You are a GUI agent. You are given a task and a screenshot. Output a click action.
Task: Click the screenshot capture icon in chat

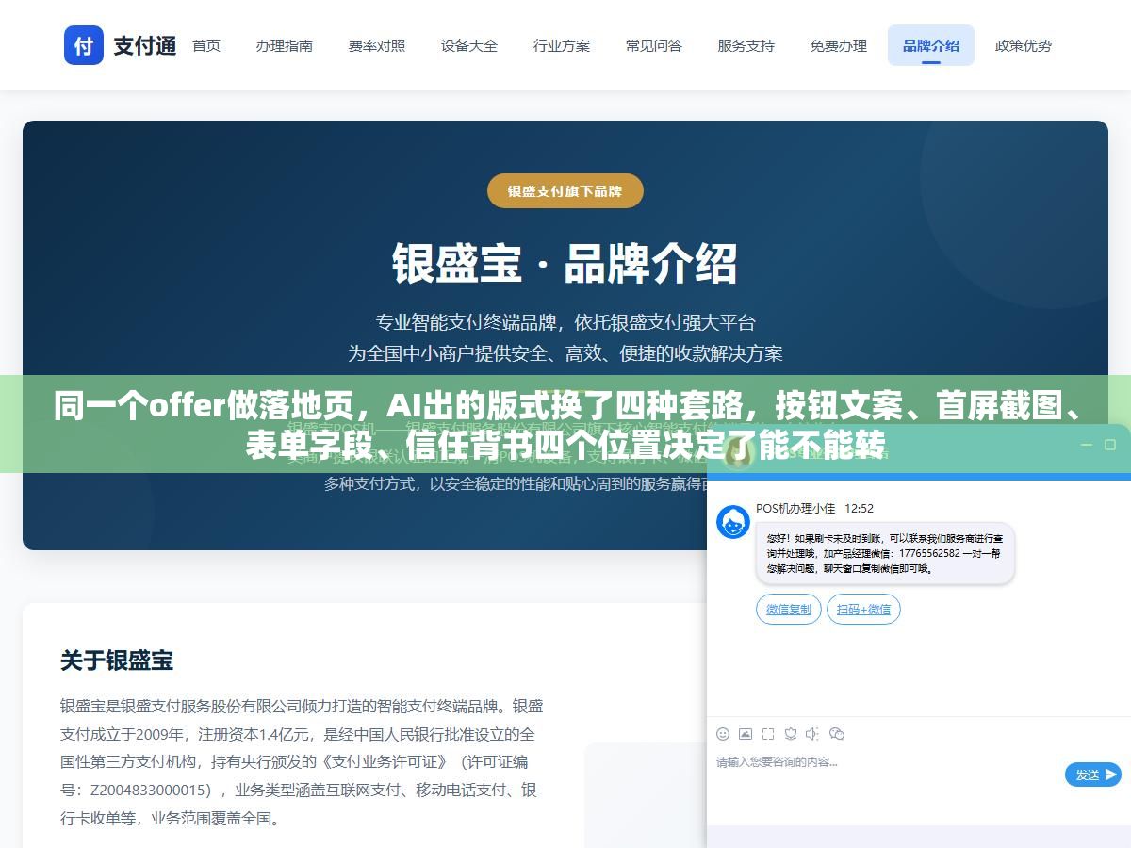(x=768, y=733)
